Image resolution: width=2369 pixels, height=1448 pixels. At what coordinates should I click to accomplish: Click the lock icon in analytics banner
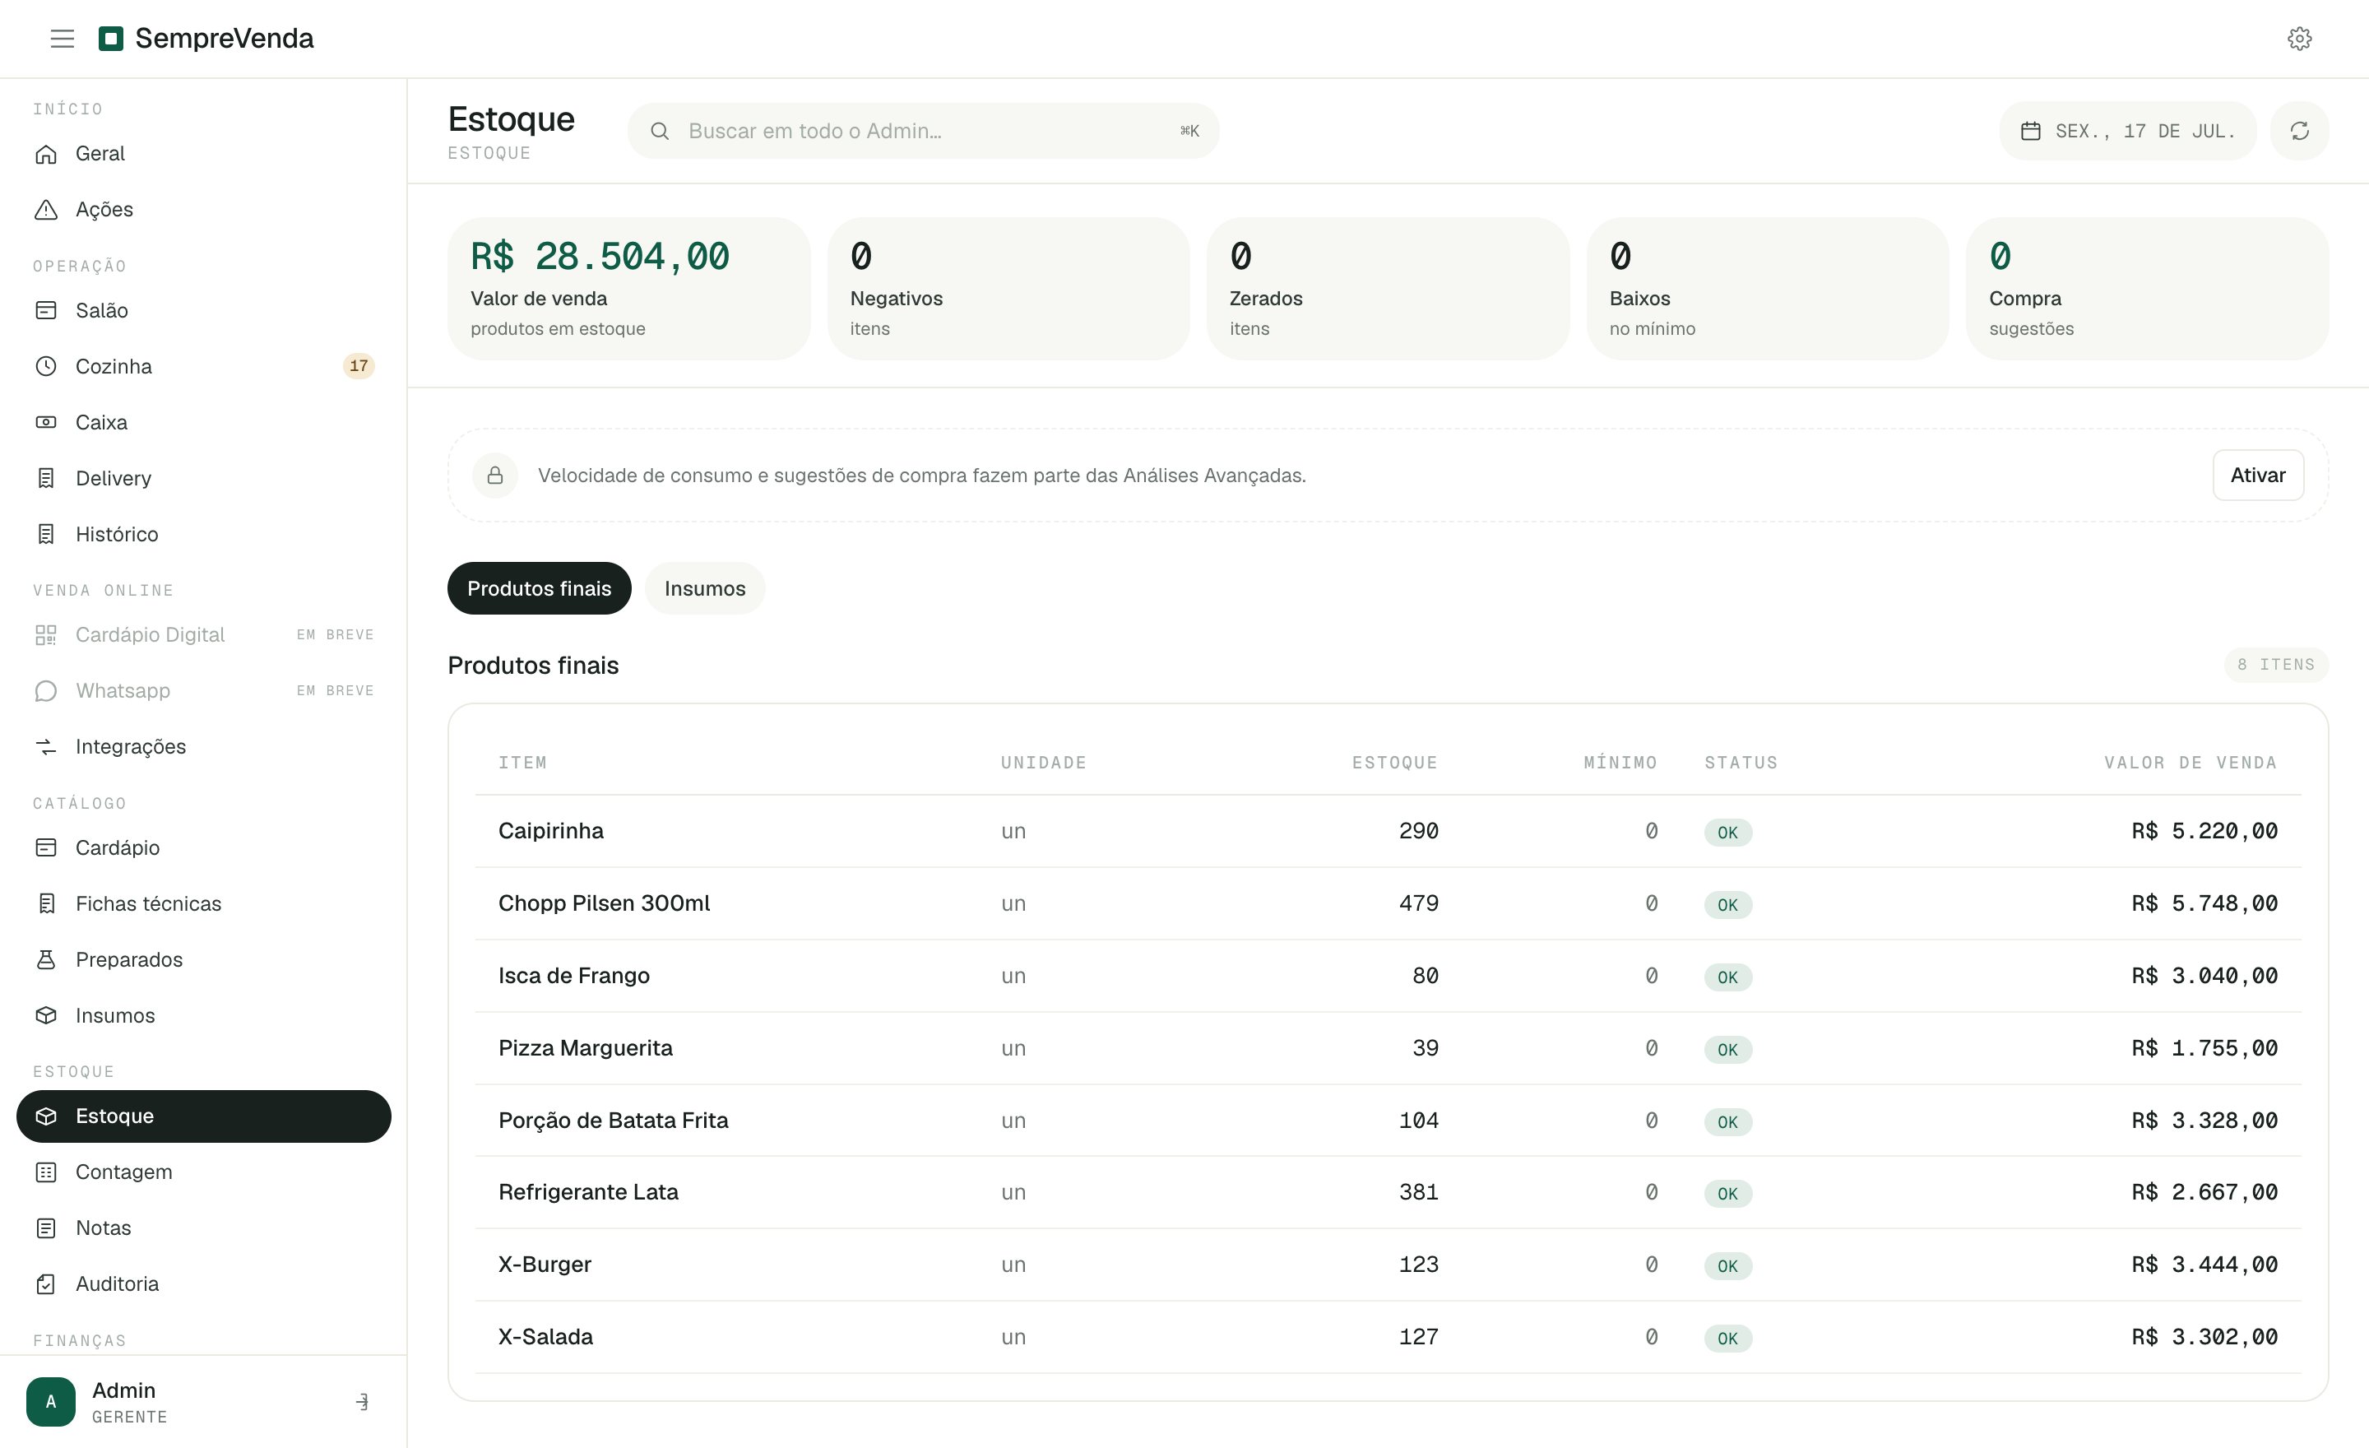[495, 475]
